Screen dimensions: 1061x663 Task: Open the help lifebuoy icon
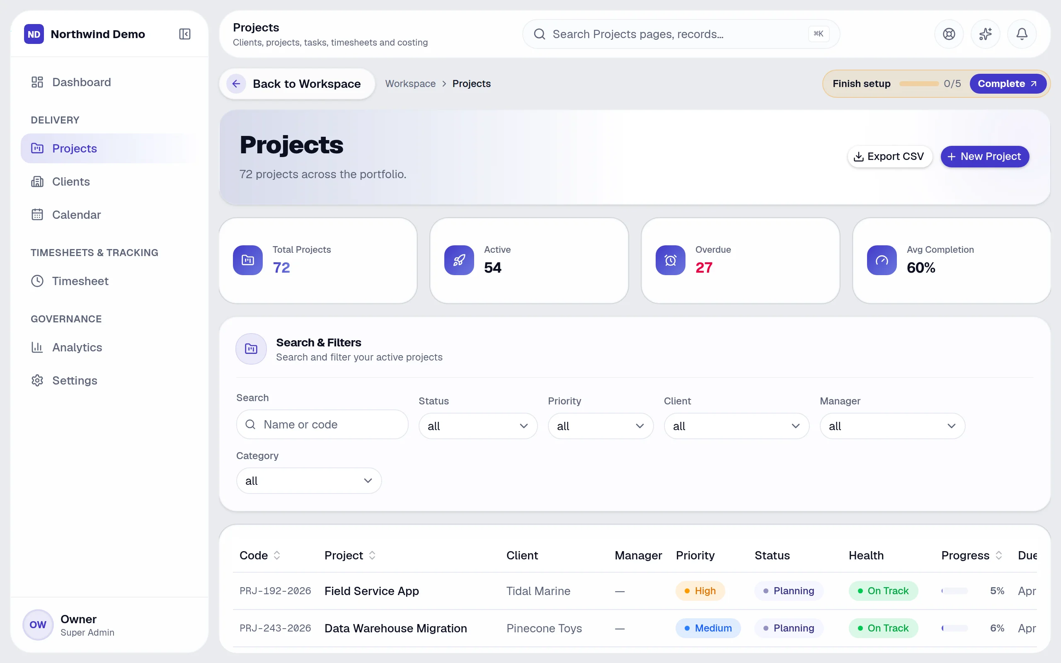949,34
